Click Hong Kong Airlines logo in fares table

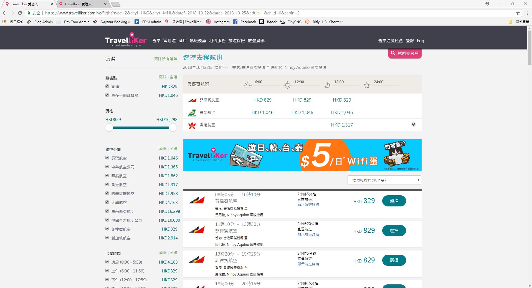coord(192,125)
